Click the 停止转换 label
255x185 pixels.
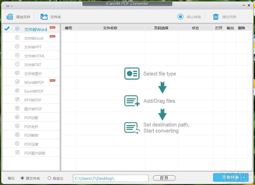[x=194, y=17]
